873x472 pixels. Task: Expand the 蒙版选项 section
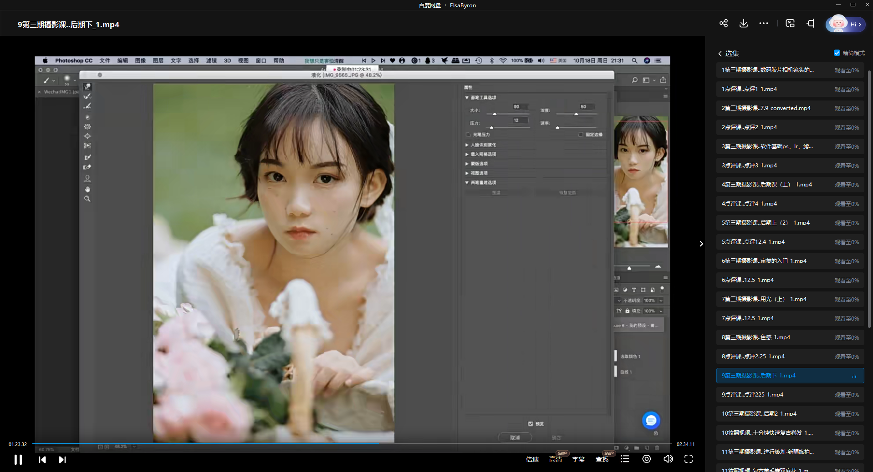(467, 164)
